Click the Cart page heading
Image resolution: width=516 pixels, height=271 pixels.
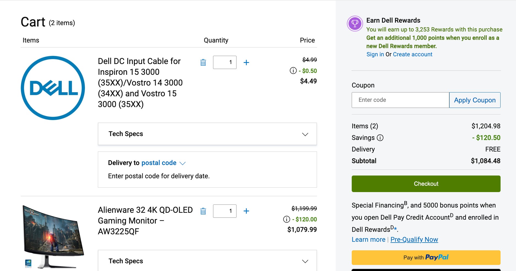click(x=33, y=22)
